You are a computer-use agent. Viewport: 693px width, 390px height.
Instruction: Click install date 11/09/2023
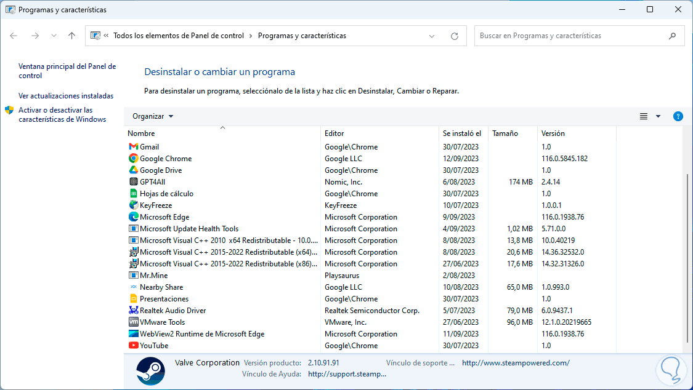(461, 334)
